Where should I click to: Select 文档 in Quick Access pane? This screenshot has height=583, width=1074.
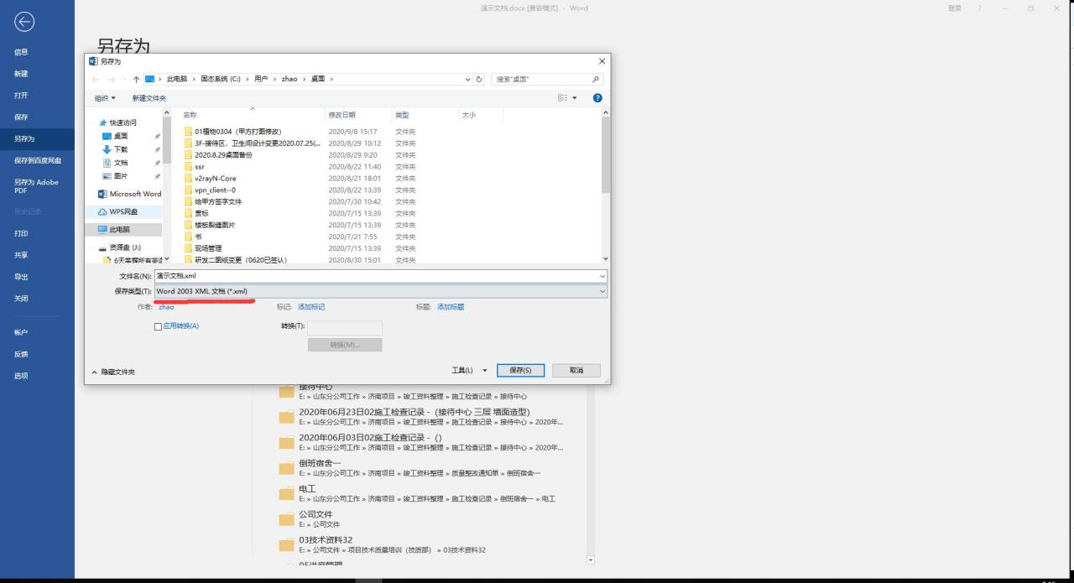(121, 163)
